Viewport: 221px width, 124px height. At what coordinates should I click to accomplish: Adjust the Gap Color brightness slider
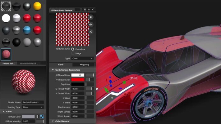point(90,84)
